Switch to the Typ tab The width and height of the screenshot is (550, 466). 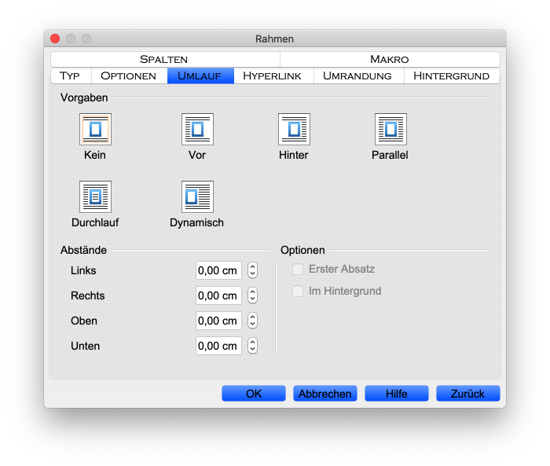click(x=71, y=75)
